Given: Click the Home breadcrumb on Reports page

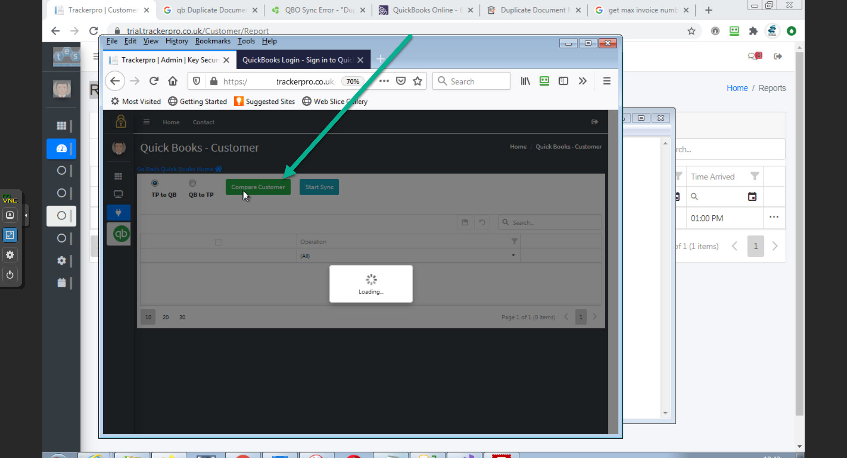Looking at the screenshot, I should [x=737, y=88].
